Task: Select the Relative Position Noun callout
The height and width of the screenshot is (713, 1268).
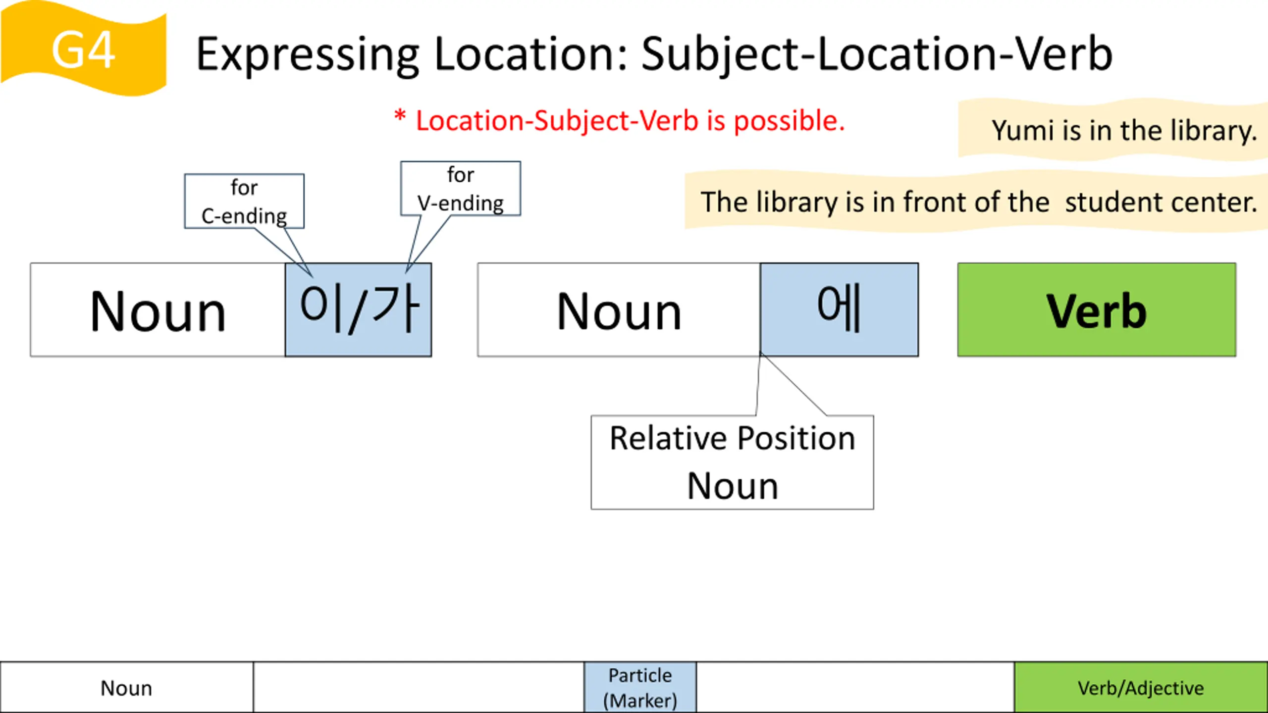Action: pyautogui.click(x=733, y=462)
